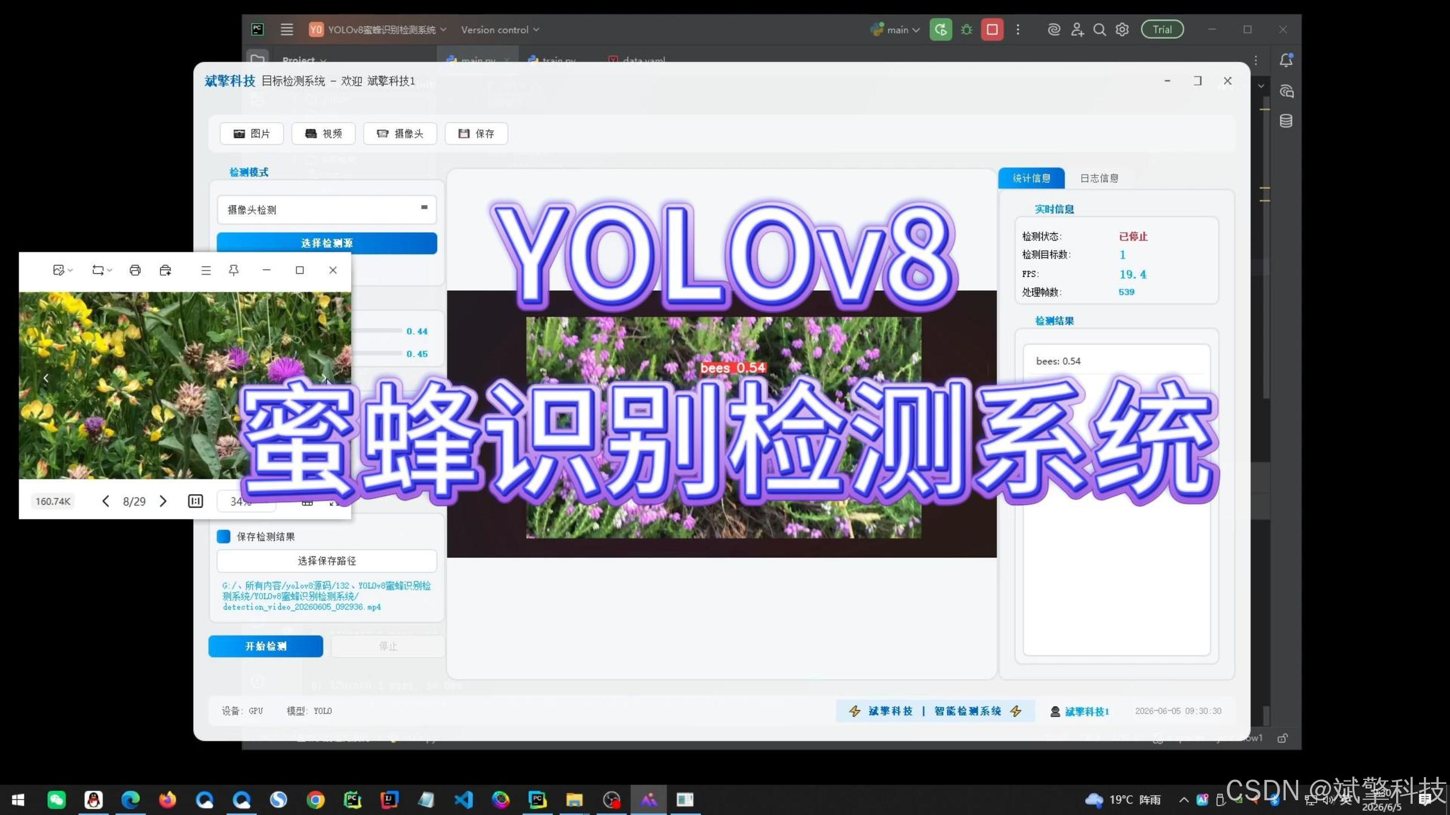Open WeChat from the taskbar

pos(57,800)
